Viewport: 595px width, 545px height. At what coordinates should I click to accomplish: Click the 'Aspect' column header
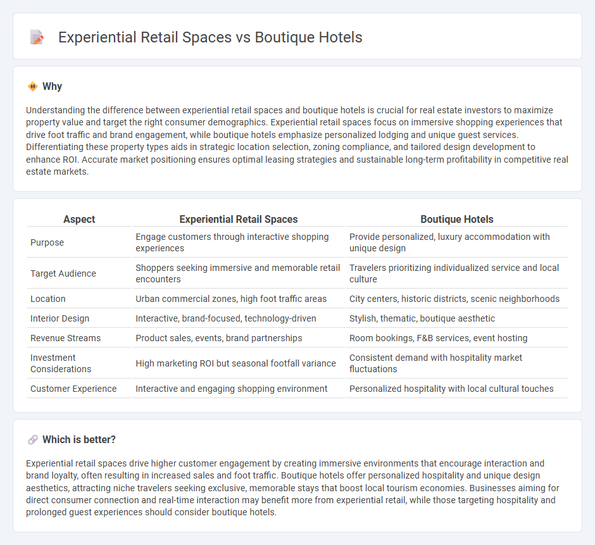[x=79, y=220]
